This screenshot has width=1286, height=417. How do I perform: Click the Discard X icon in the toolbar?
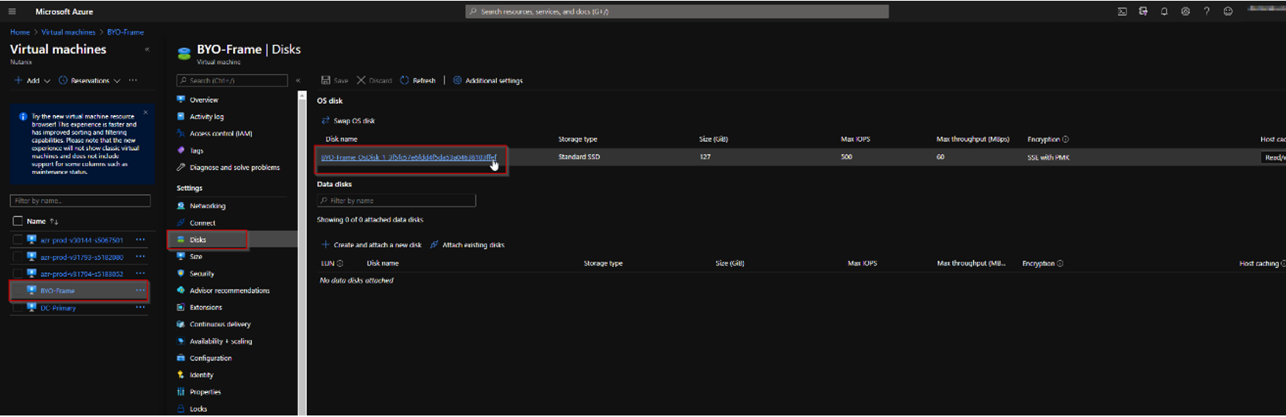pyautogui.click(x=361, y=80)
